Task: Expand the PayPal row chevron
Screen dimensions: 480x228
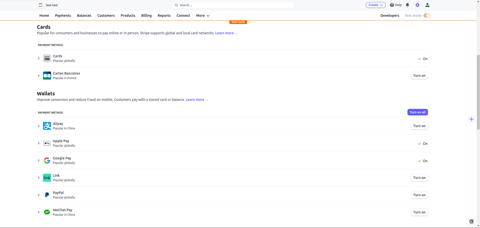Action: point(39,195)
